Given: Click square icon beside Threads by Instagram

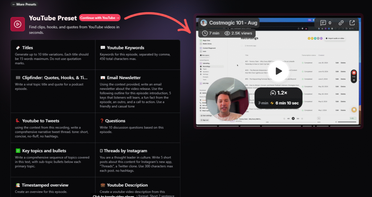Looking at the screenshot, I should (101, 151).
